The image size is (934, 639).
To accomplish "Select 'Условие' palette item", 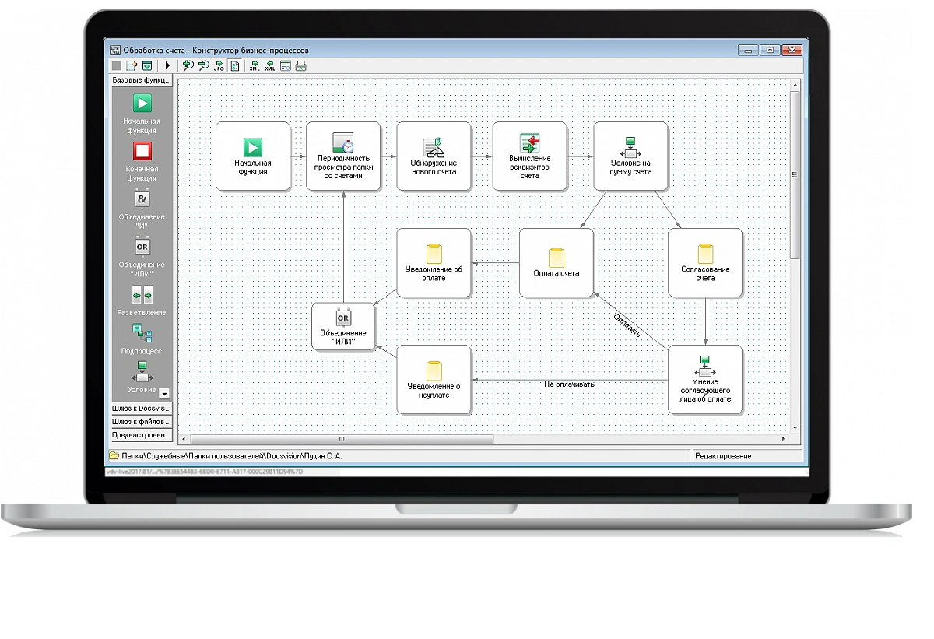I will [x=142, y=377].
